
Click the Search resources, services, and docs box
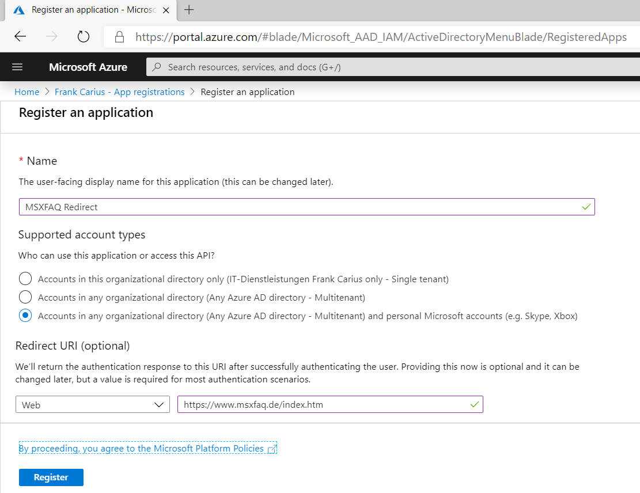[x=393, y=67]
